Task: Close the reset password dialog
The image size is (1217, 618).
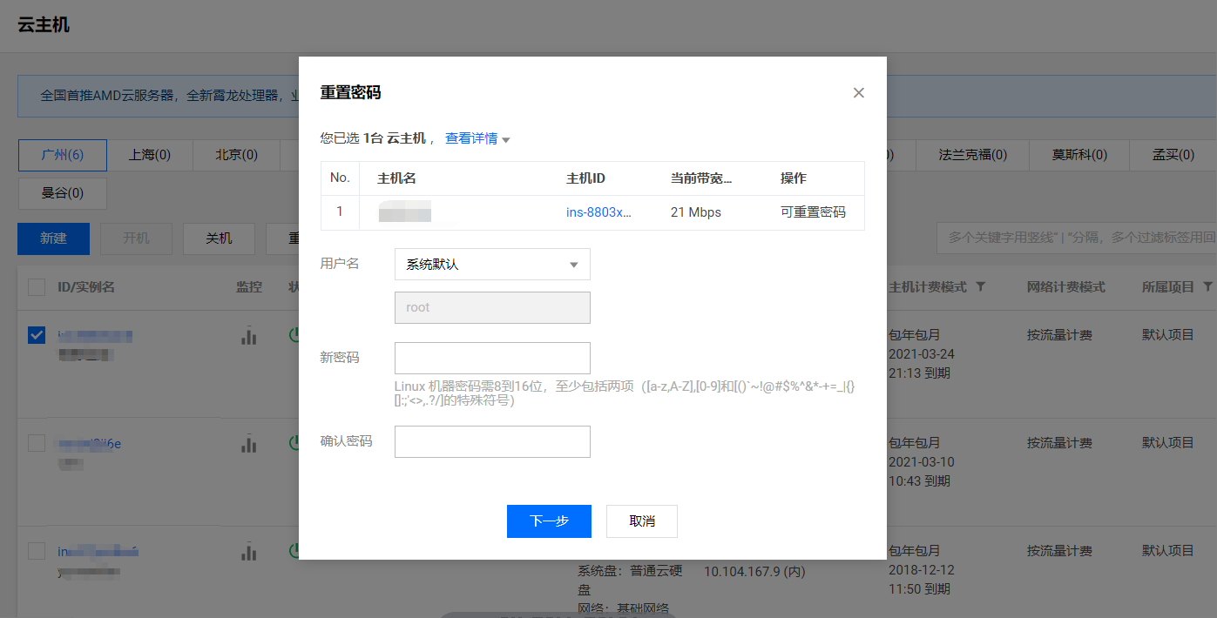Action: click(x=858, y=93)
